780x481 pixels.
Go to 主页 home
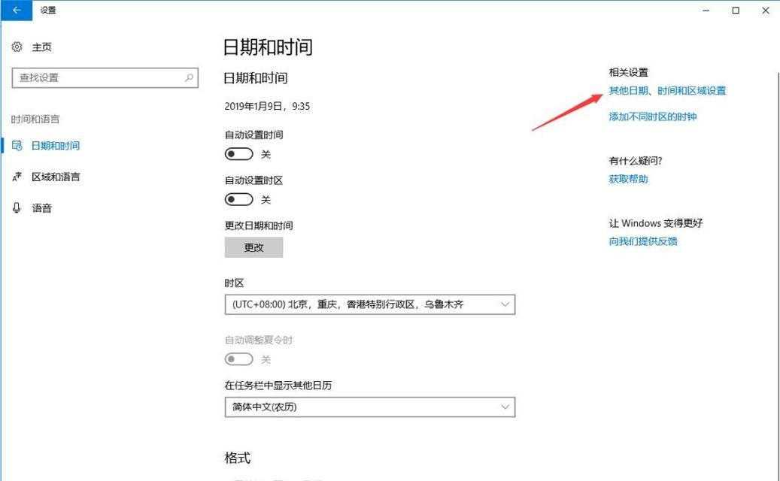tap(42, 47)
